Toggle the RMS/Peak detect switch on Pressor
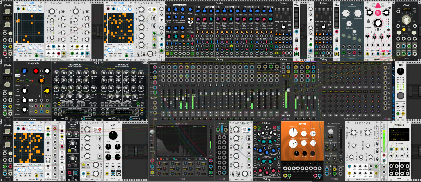 (x=377, y=151)
